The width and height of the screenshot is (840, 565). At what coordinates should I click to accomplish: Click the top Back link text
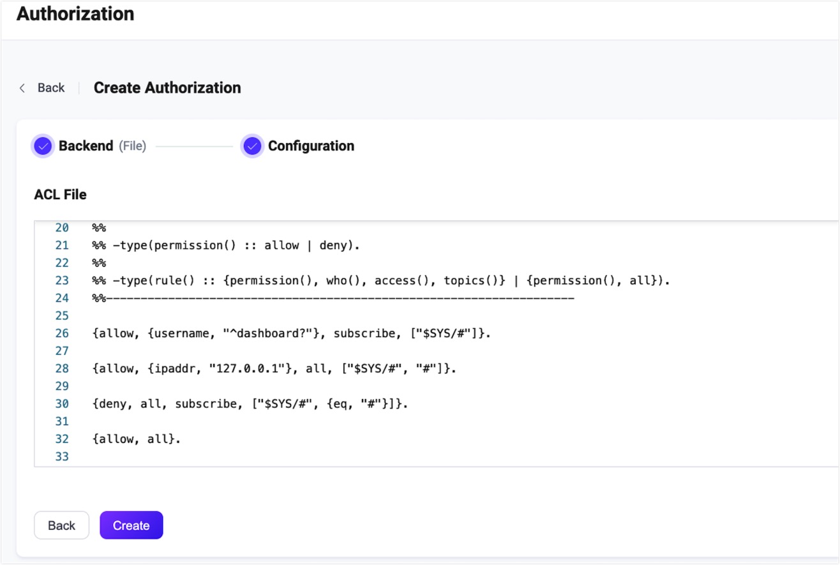click(51, 88)
